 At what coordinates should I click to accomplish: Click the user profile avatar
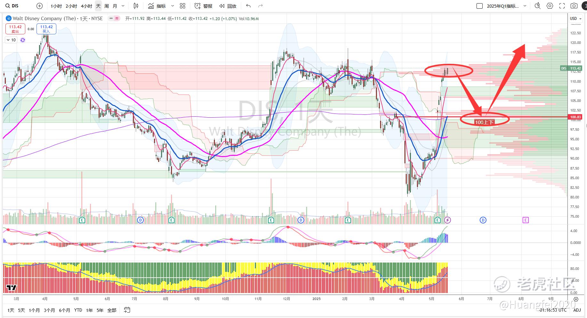point(585,6)
